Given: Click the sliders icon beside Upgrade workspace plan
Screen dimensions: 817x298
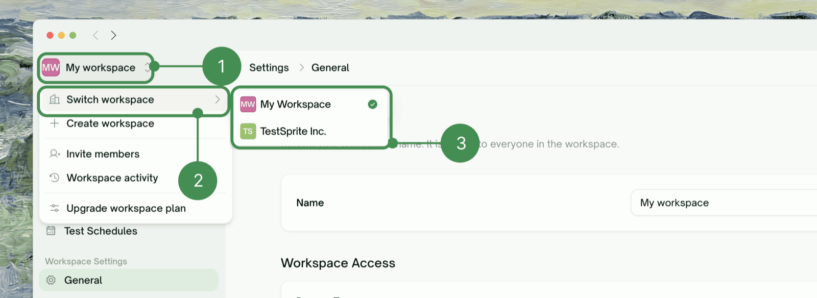Looking at the screenshot, I should 55,208.
